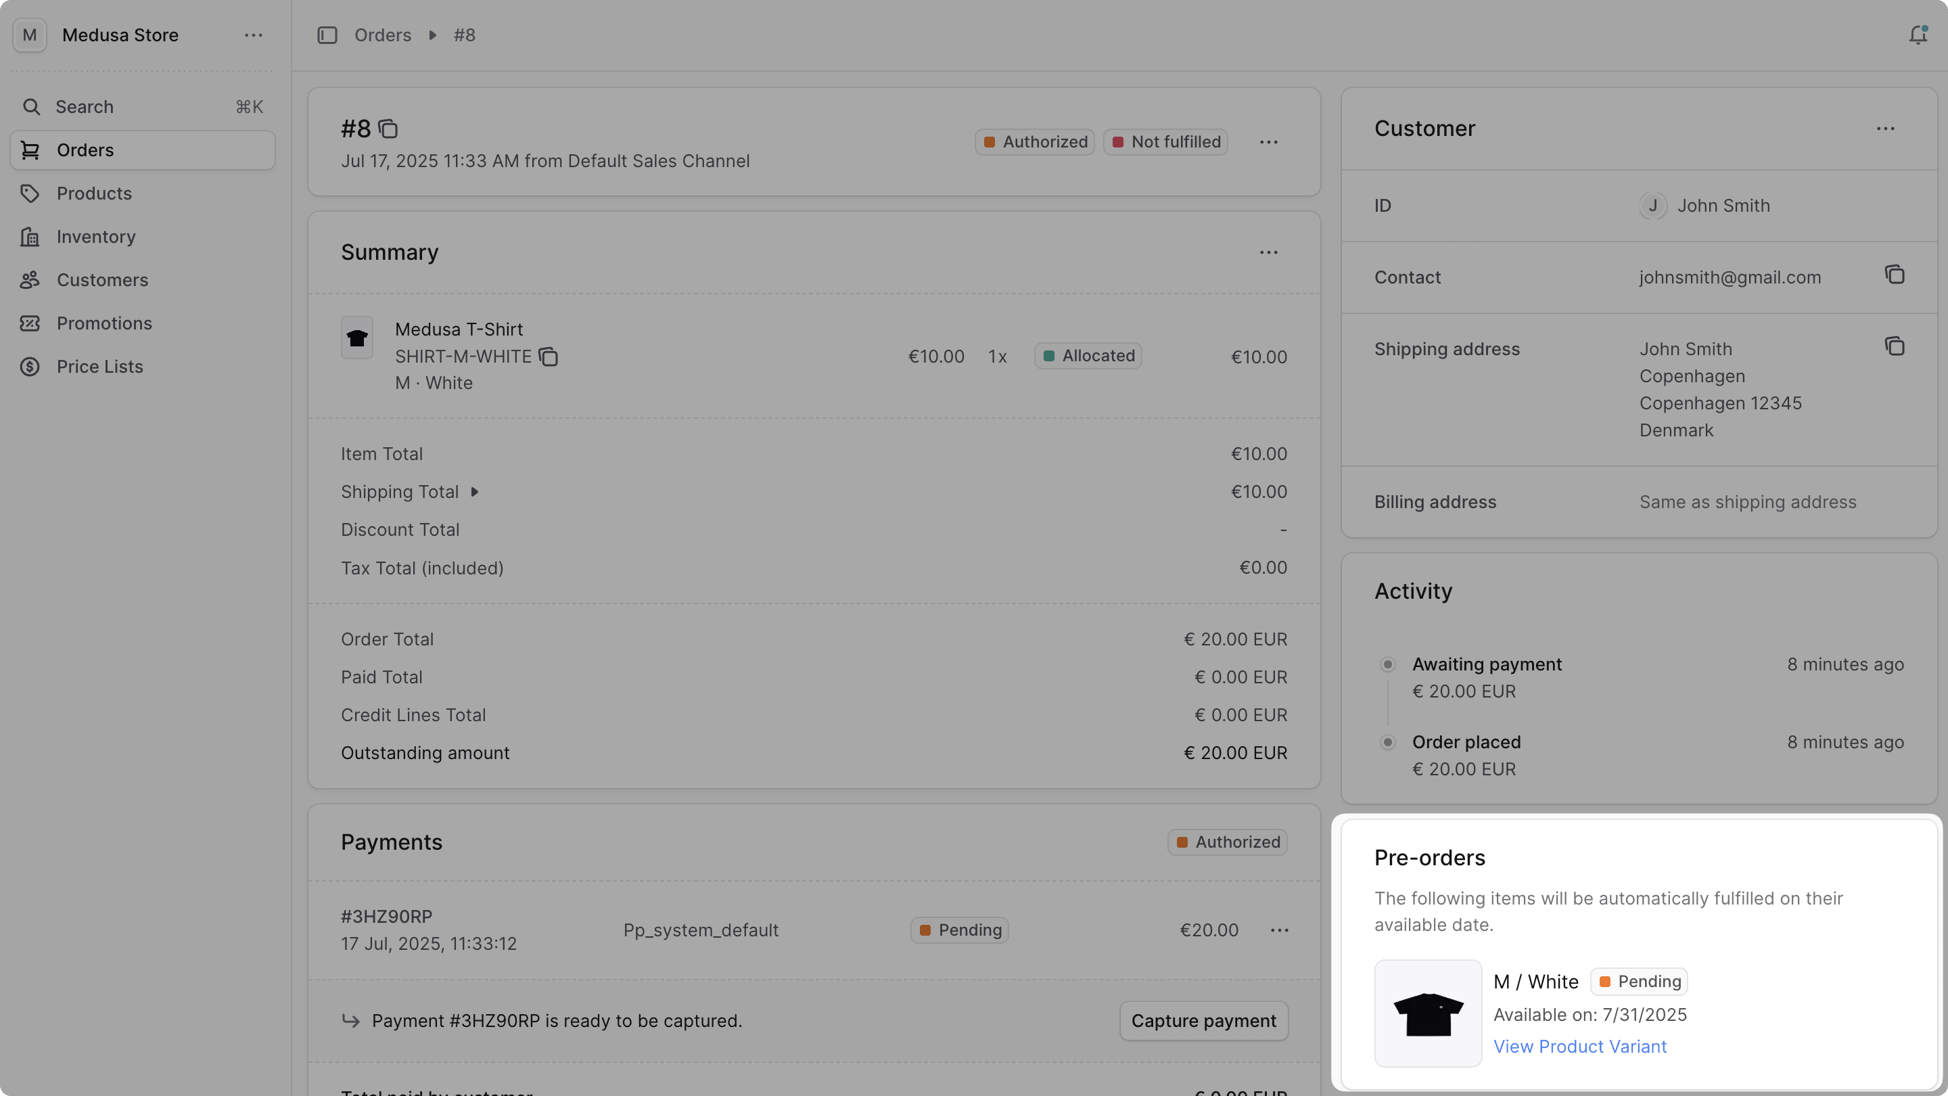This screenshot has height=1096, width=1948.
Task: Collapse the sidebar with the panel icon
Action: (327, 35)
